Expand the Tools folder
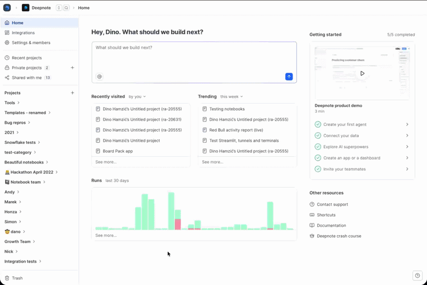The image size is (427, 285). pos(12,103)
